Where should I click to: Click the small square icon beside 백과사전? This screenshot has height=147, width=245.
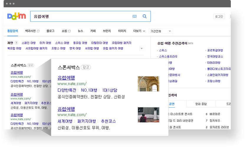coord(38,31)
